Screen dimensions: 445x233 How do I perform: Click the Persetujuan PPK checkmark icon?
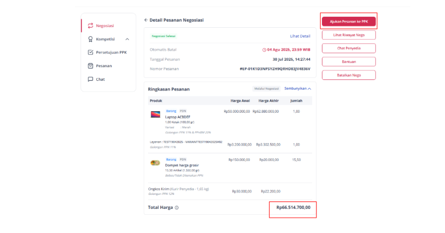90,52
